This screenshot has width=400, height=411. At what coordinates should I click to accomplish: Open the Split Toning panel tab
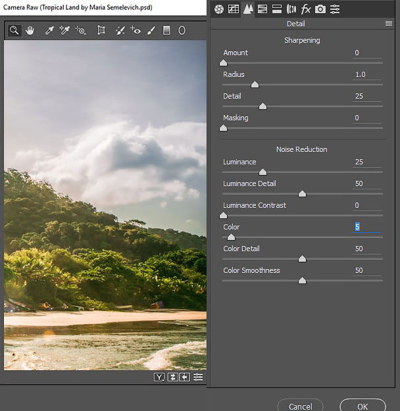point(277,9)
